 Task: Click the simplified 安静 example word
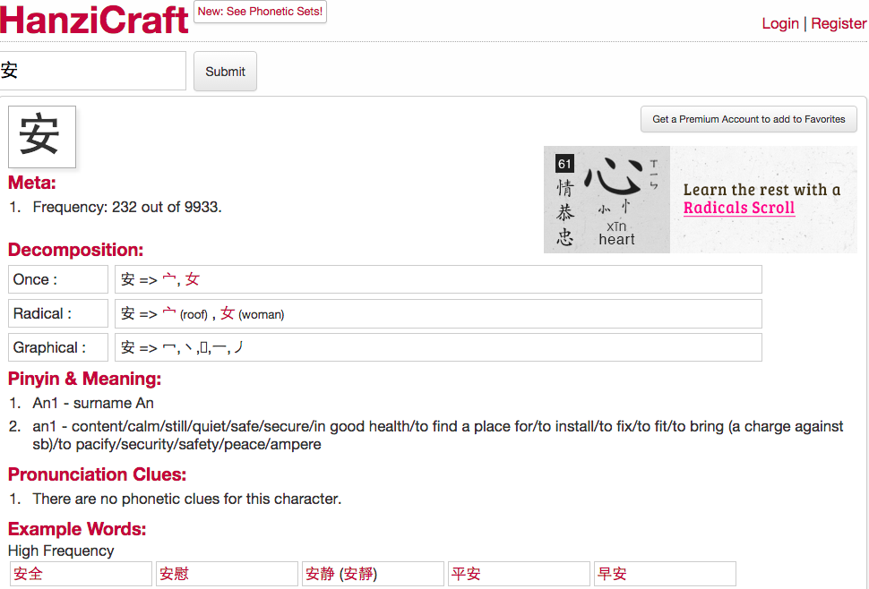320,574
